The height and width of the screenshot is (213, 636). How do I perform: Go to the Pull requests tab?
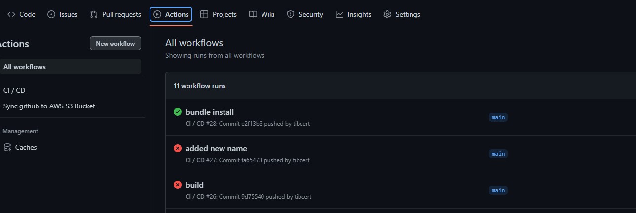115,14
